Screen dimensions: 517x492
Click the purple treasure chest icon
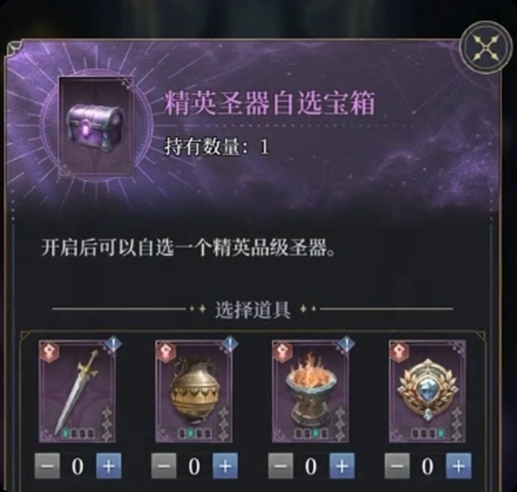pyautogui.click(x=96, y=127)
